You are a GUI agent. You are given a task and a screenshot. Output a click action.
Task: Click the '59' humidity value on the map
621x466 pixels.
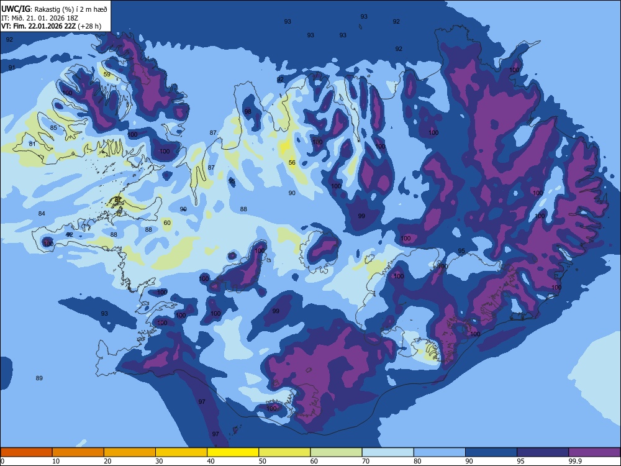pos(107,74)
